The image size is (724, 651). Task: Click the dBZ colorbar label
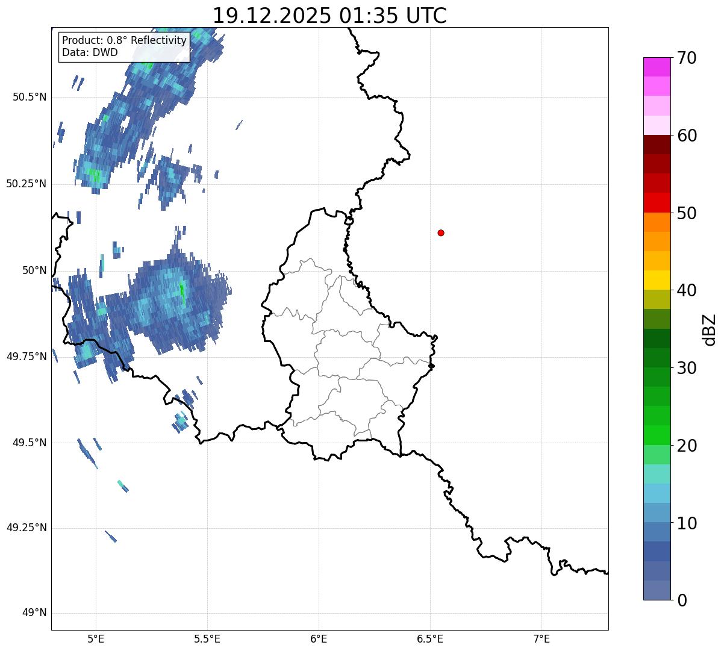pos(710,329)
